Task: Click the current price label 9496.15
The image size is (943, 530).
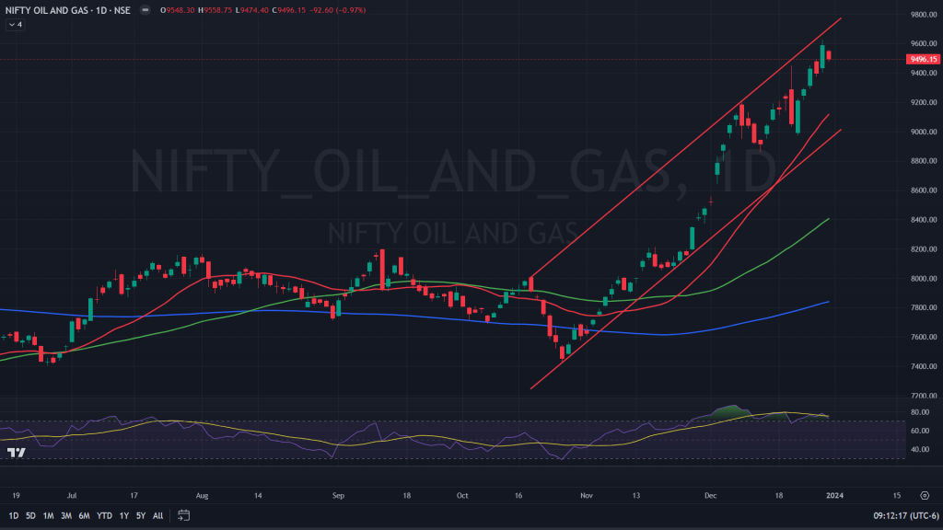Action: click(x=921, y=59)
